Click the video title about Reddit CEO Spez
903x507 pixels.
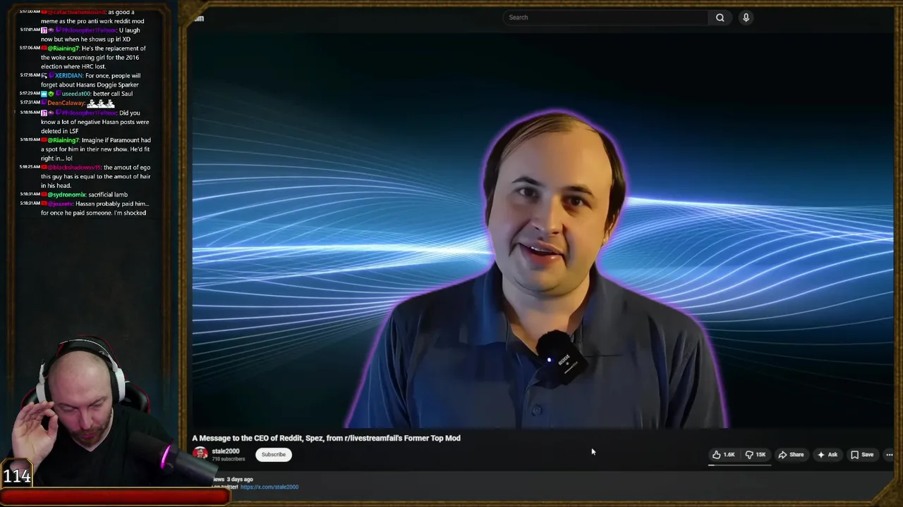[x=326, y=438]
